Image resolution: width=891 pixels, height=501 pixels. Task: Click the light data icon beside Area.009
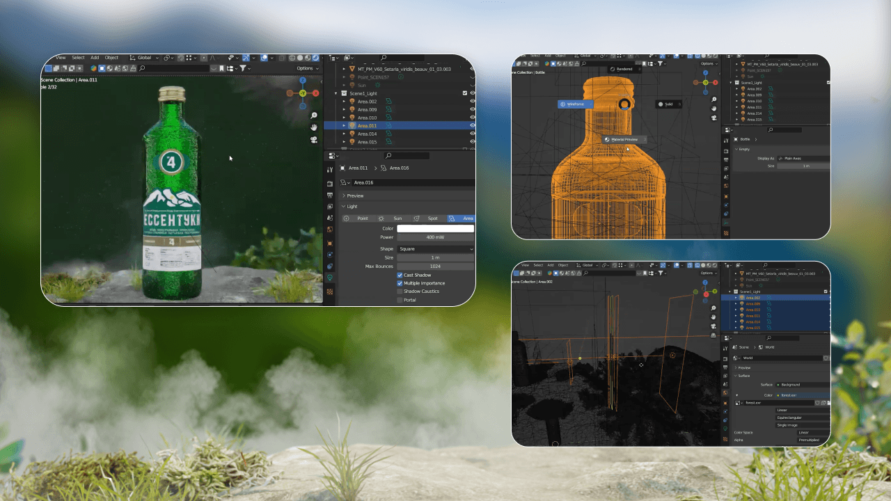pyautogui.click(x=388, y=110)
